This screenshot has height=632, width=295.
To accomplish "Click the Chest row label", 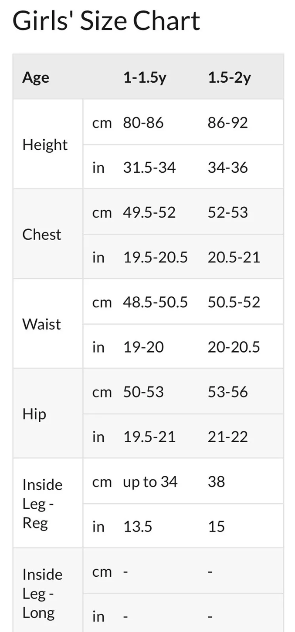I will (x=42, y=234).
